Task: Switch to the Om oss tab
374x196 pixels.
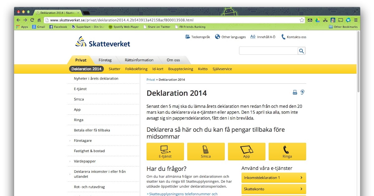Action: 173,60
